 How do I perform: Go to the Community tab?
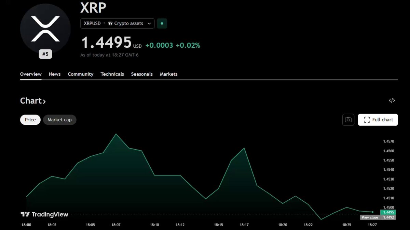pos(81,74)
